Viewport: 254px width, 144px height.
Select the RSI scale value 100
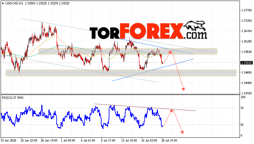click(243, 97)
